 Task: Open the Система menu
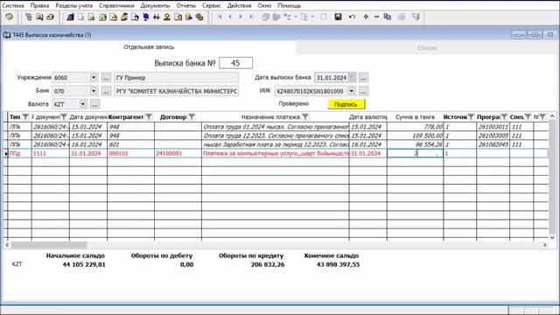(x=13, y=6)
